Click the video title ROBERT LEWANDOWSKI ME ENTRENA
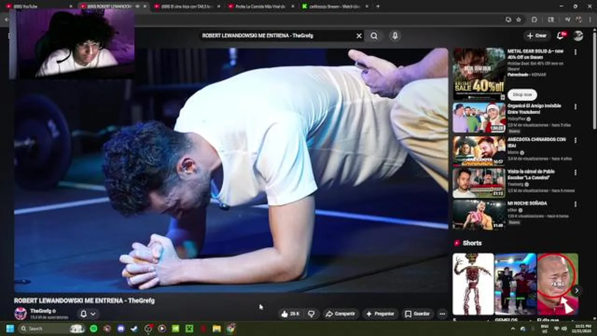The width and height of the screenshot is (597, 336). (84, 301)
